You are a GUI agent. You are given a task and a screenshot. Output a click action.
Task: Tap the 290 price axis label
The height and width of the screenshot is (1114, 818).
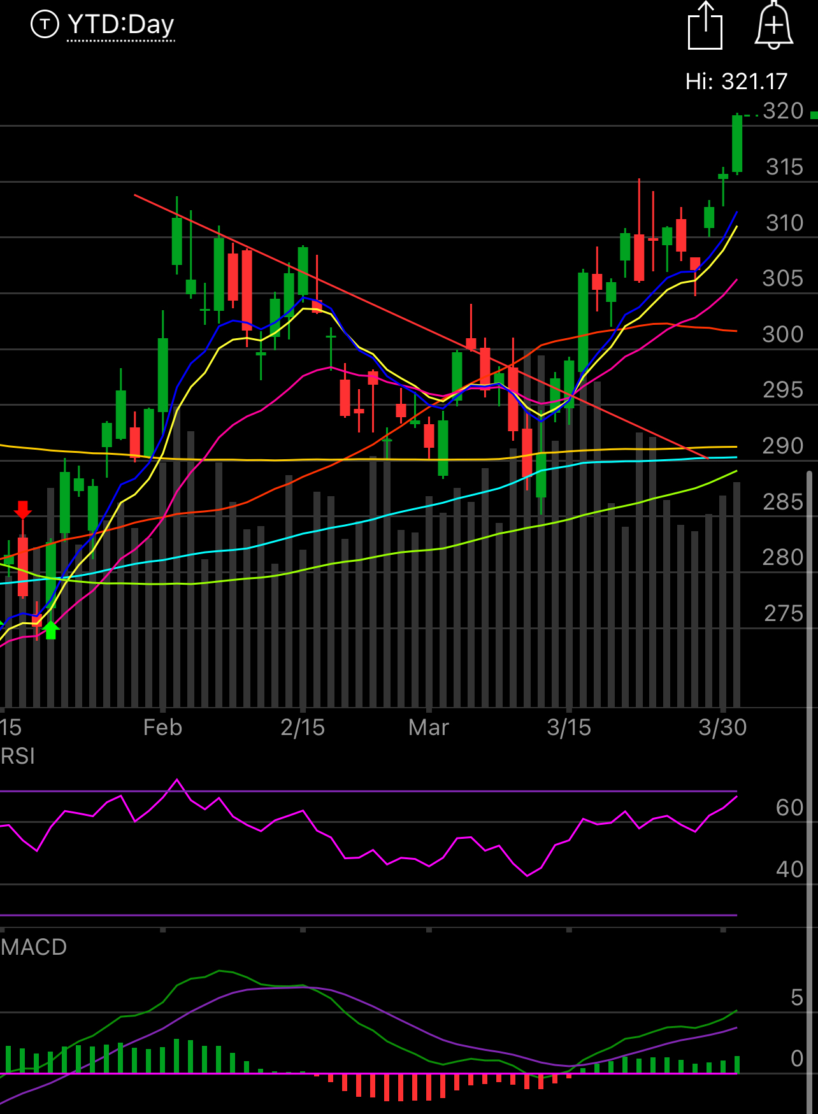[783, 446]
